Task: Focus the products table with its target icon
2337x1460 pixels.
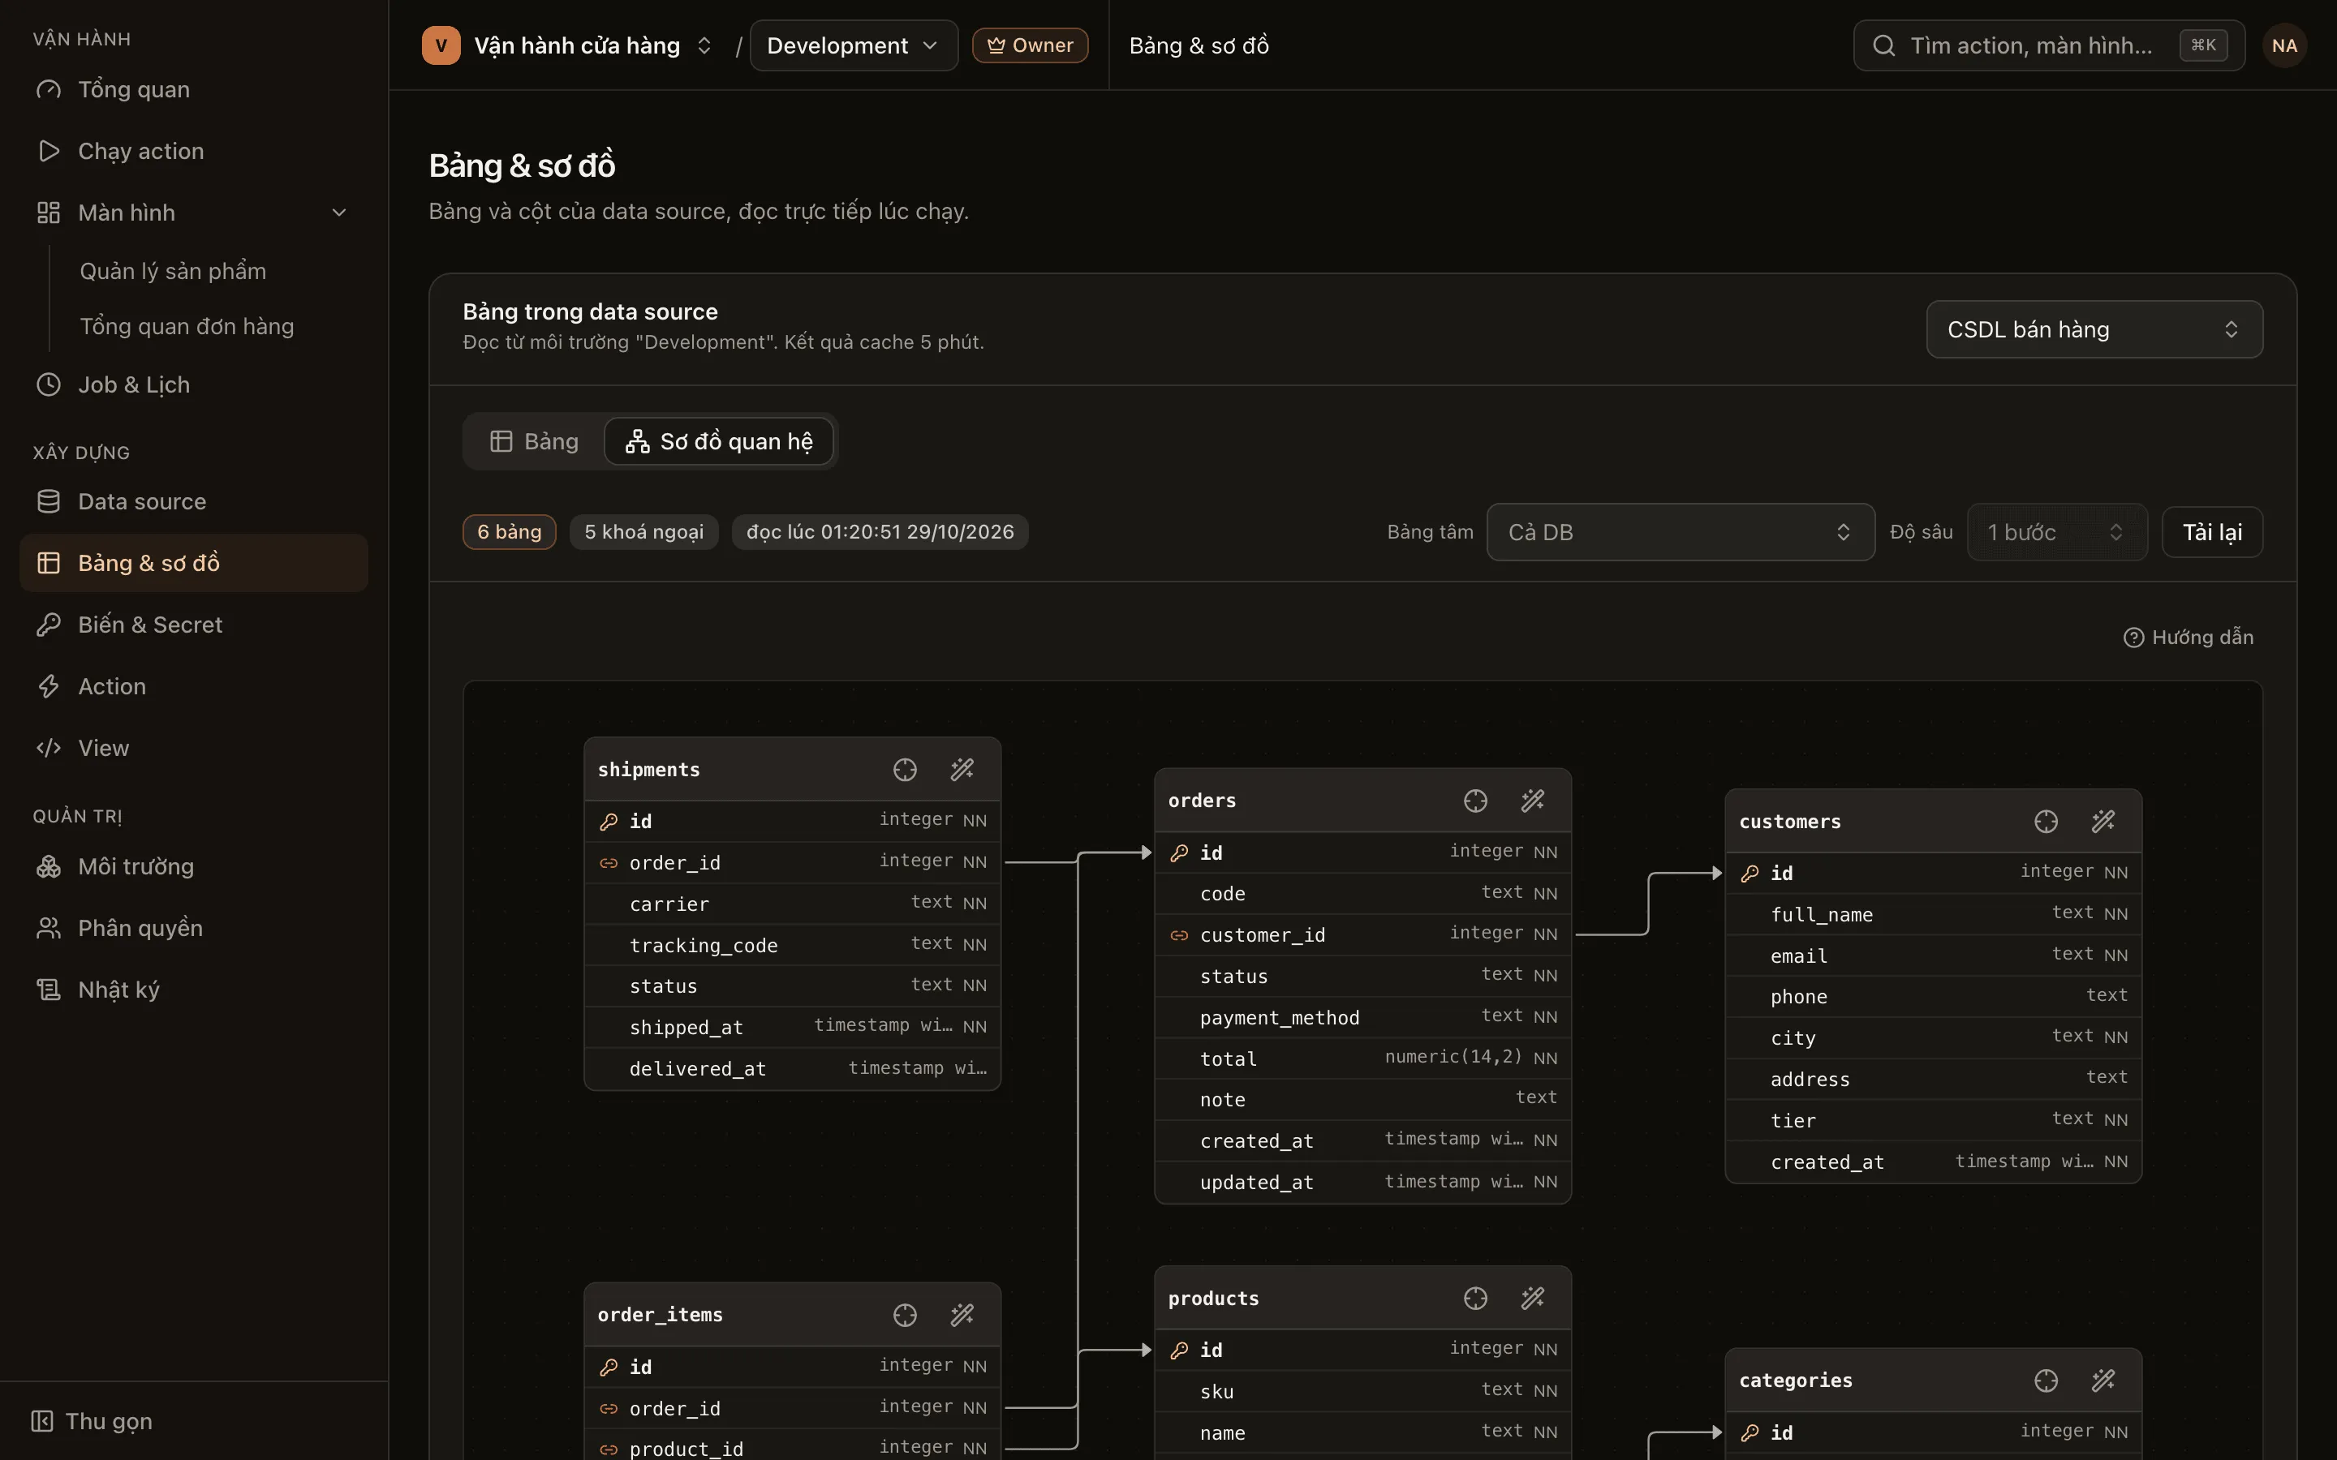Action: [1475, 1299]
